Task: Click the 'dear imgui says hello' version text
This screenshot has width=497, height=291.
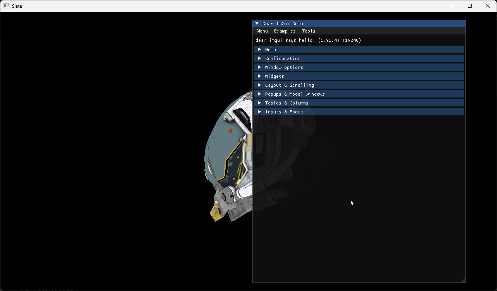Action: click(308, 40)
